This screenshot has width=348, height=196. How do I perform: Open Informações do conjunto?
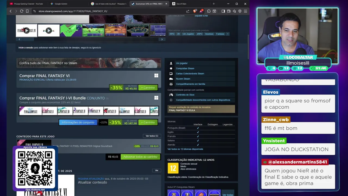(78, 122)
